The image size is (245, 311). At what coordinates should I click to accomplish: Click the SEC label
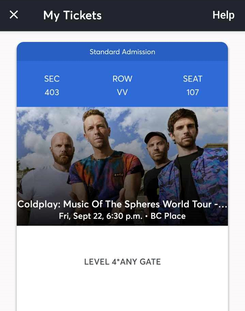(52, 79)
